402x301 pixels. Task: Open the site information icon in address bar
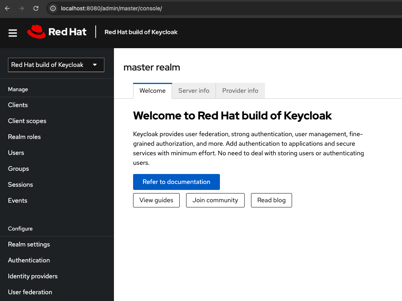pyautogui.click(x=52, y=8)
